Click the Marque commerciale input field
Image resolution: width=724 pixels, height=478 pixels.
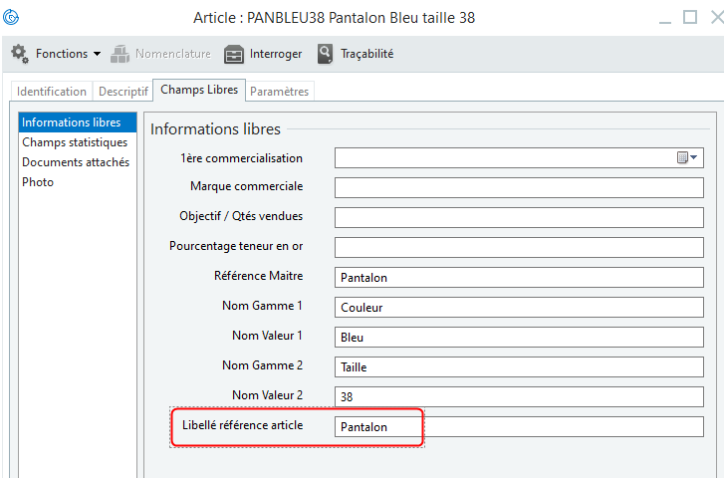[518, 188]
